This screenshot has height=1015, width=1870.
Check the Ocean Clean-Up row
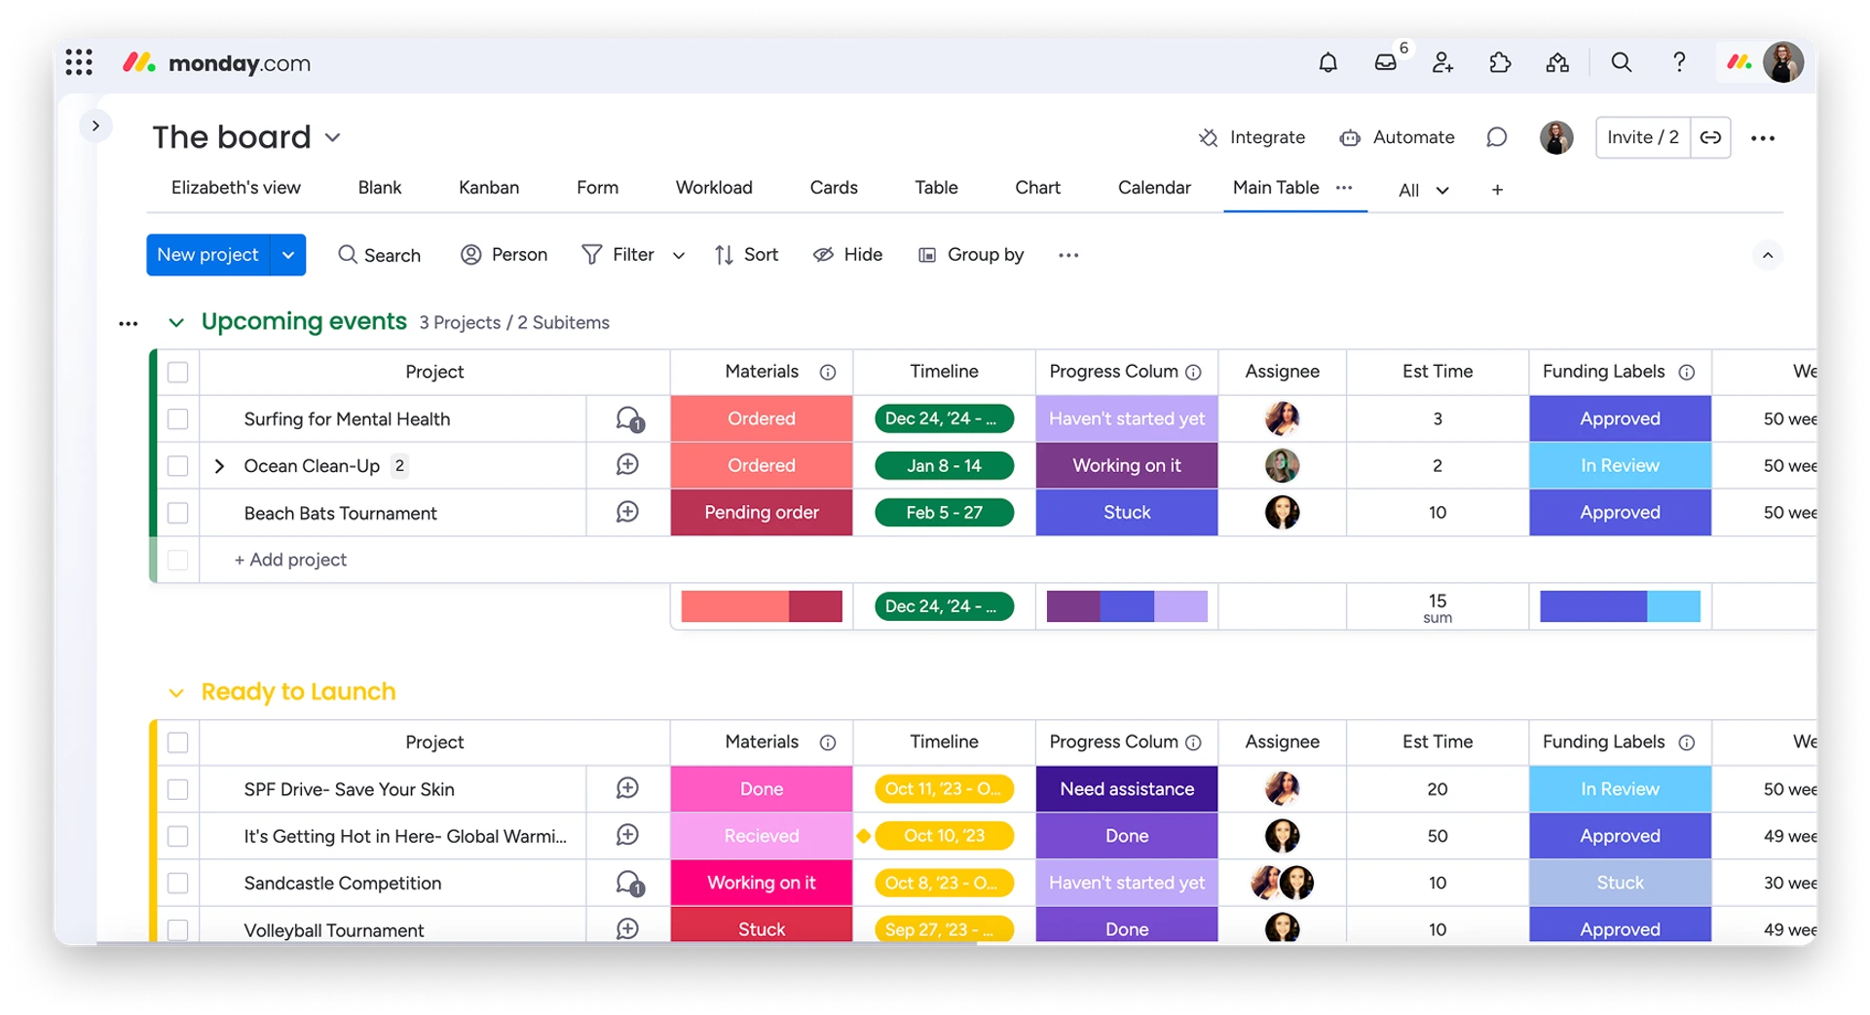(x=177, y=465)
